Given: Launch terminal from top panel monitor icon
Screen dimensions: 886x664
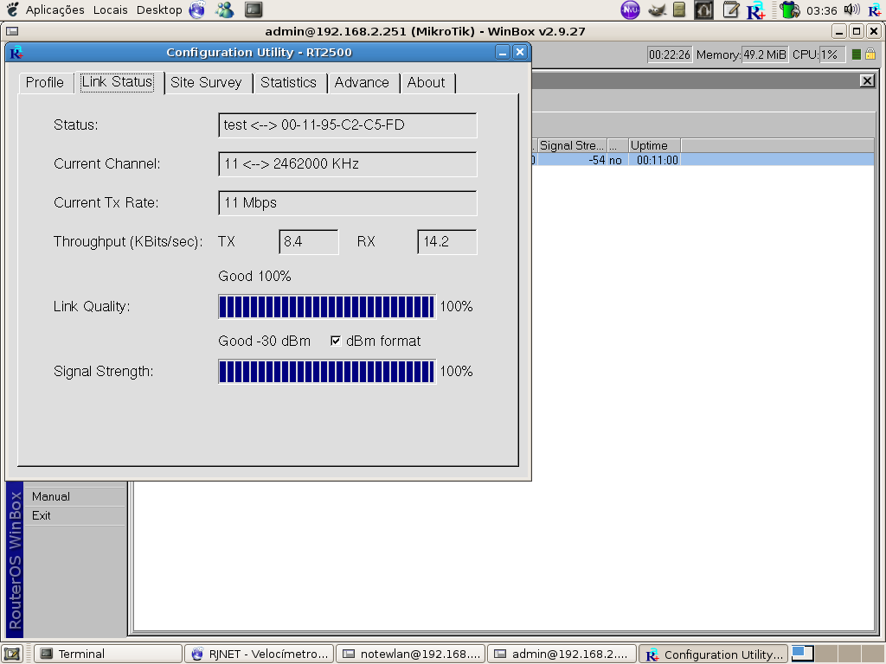Looking at the screenshot, I should pos(254,10).
